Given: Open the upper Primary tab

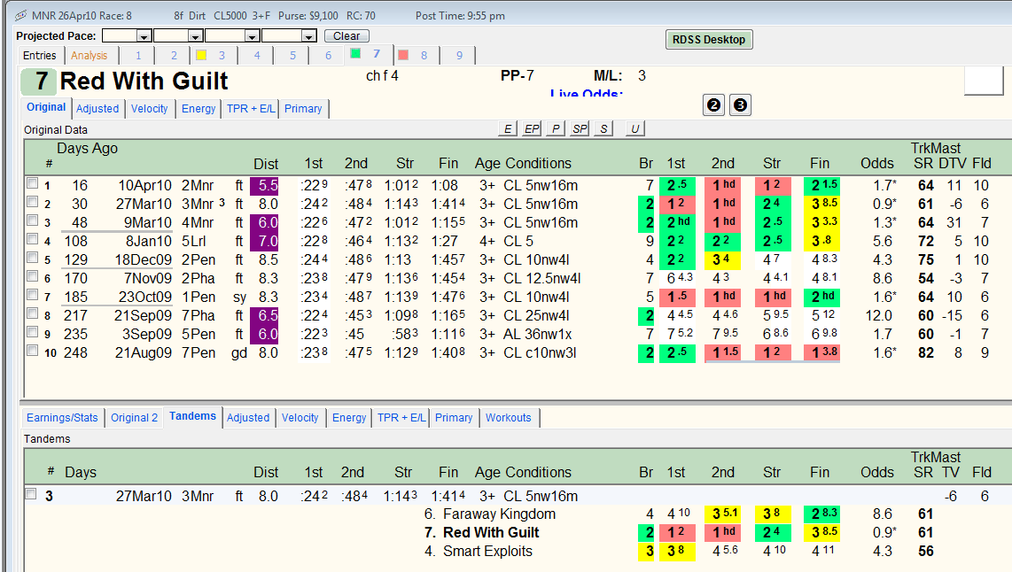Looking at the screenshot, I should pyautogui.click(x=303, y=108).
